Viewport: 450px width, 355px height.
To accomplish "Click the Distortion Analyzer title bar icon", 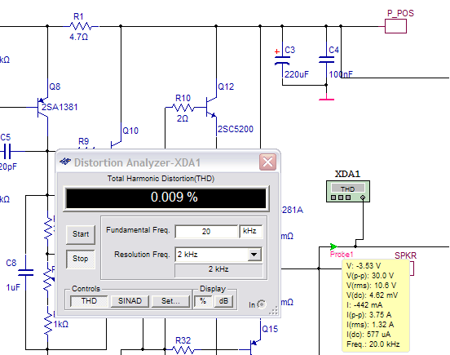I will [x=65, y=162].
